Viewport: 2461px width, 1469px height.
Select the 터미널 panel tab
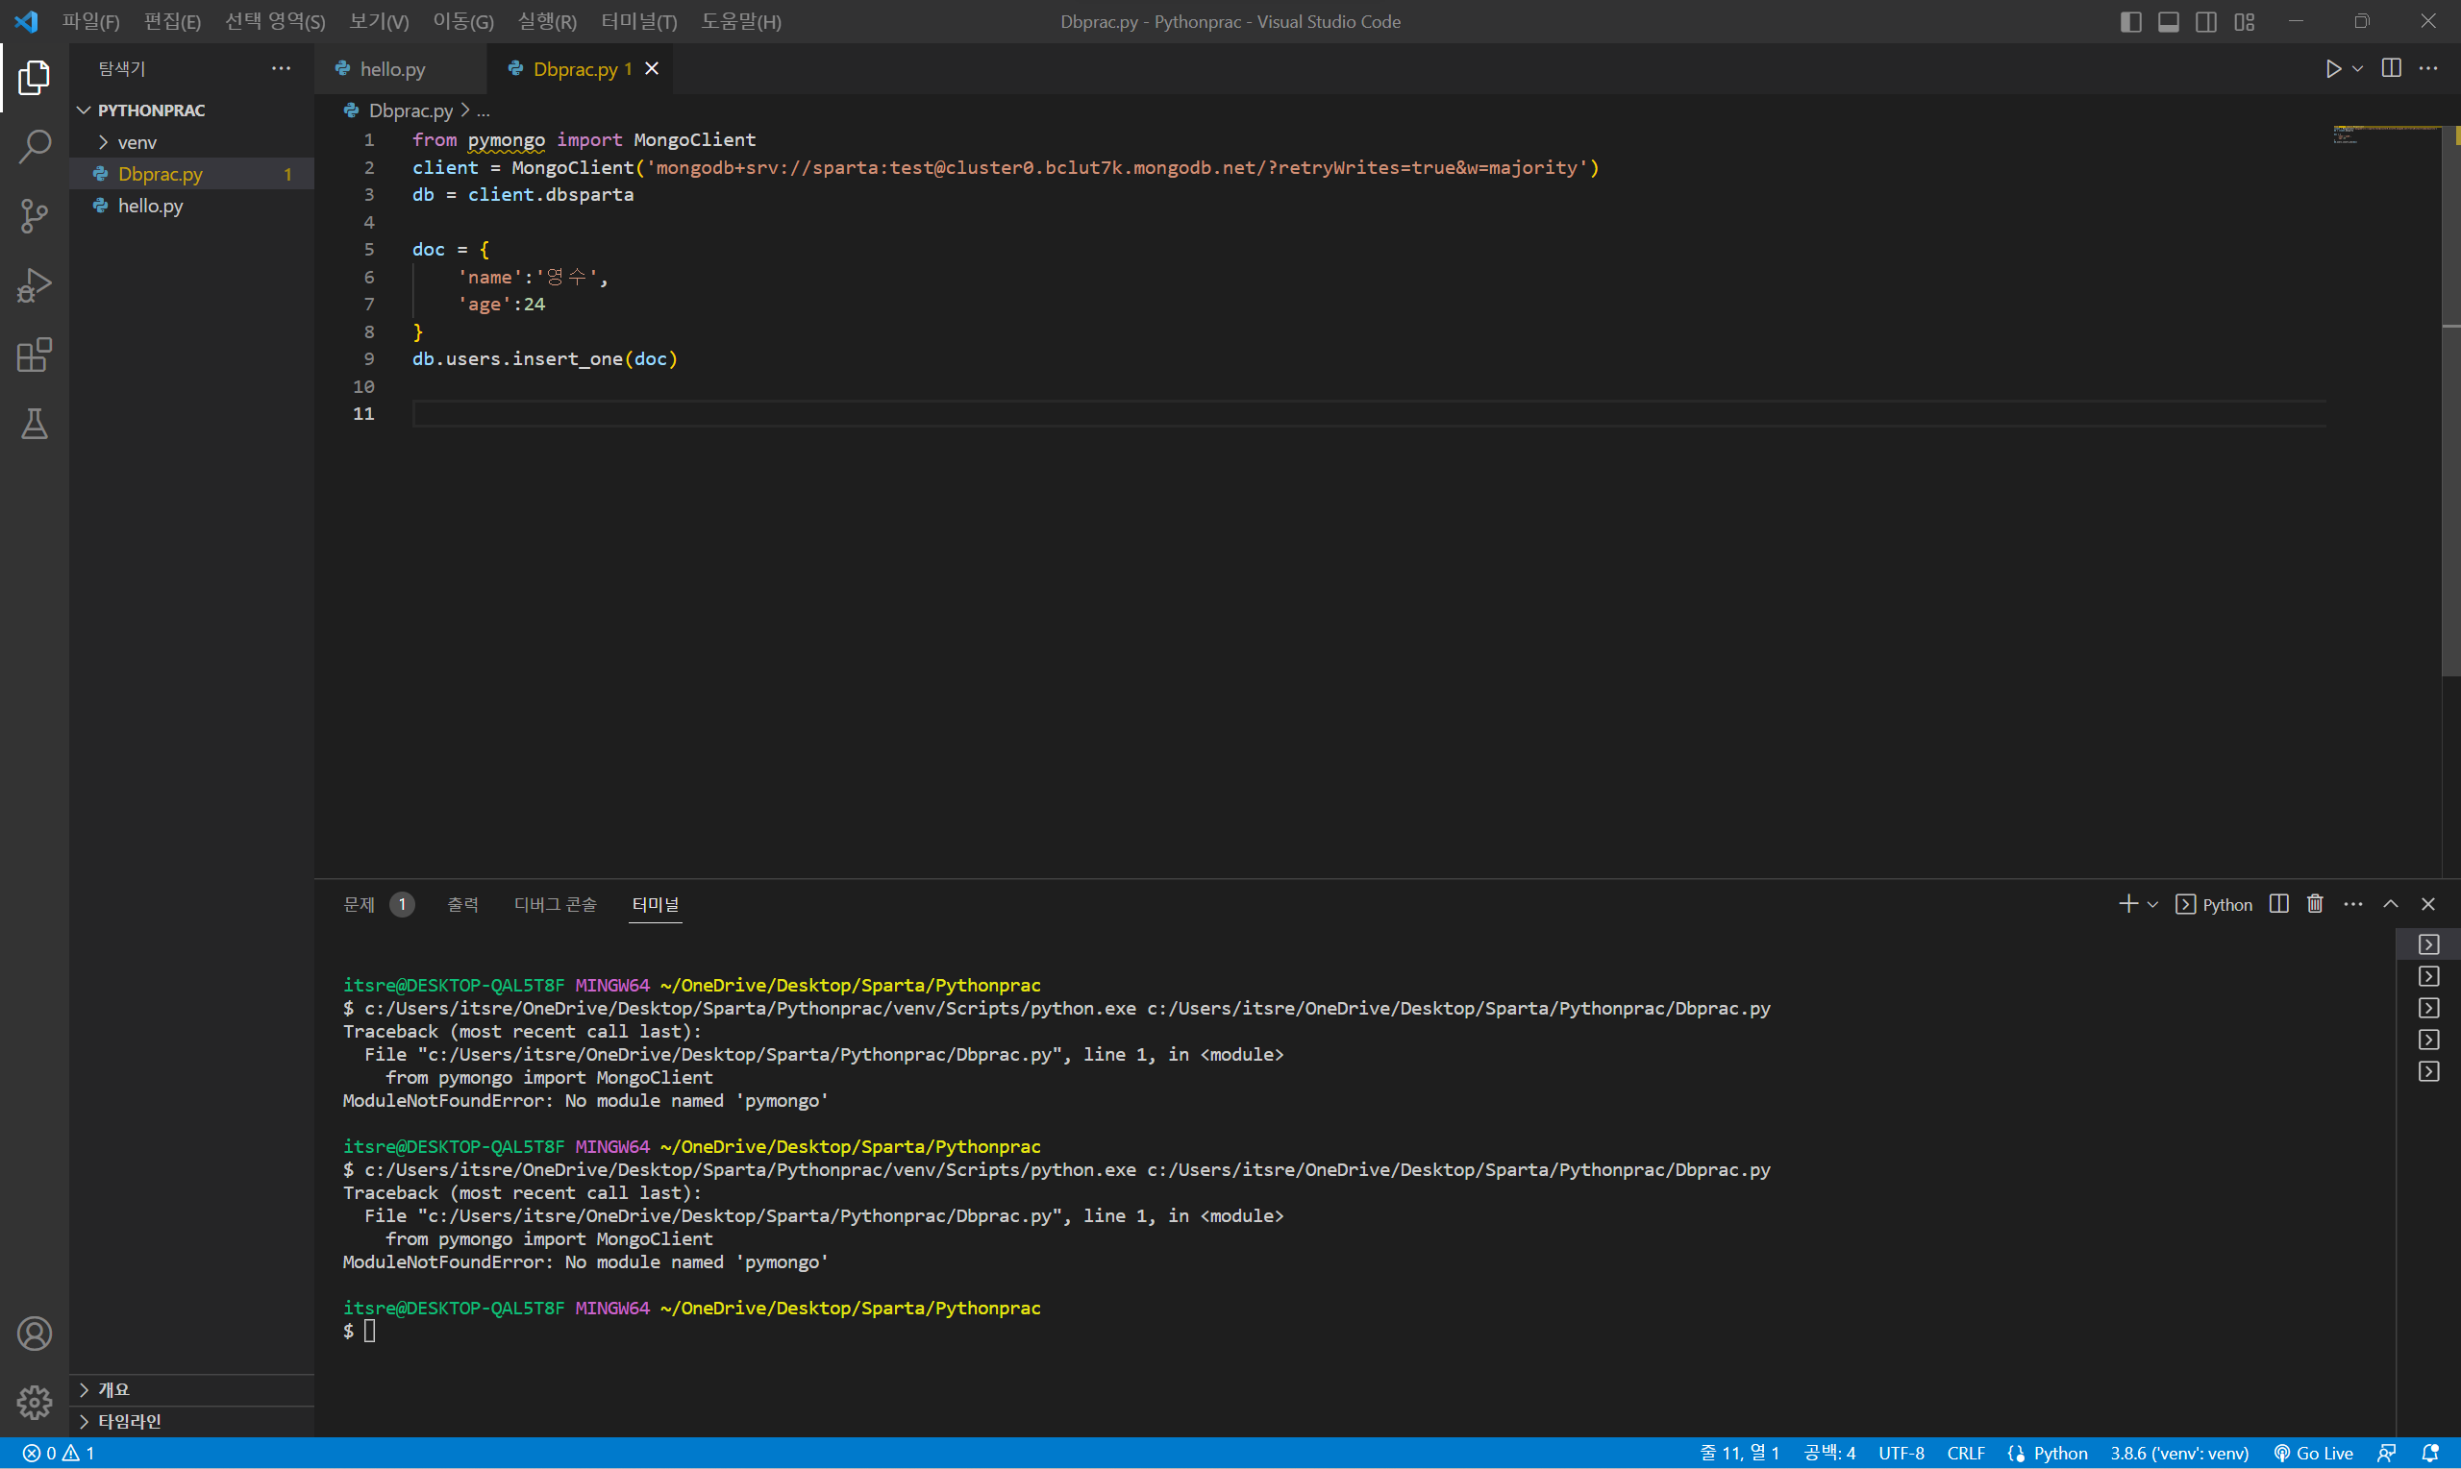point(656,905)
